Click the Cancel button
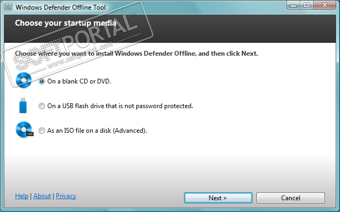Screen dimensions: 340x212 pyautogui.click(x=291, y=198)
